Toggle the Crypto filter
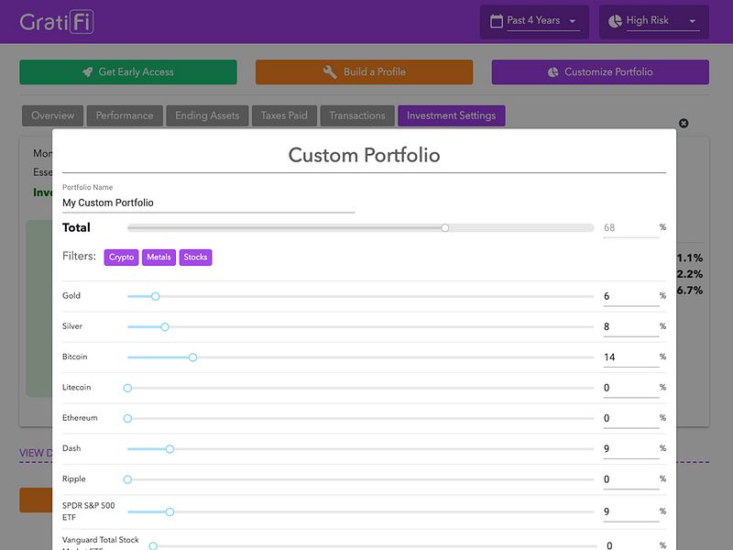Viewport: 733px width, 550px height. tap(122, 258)
